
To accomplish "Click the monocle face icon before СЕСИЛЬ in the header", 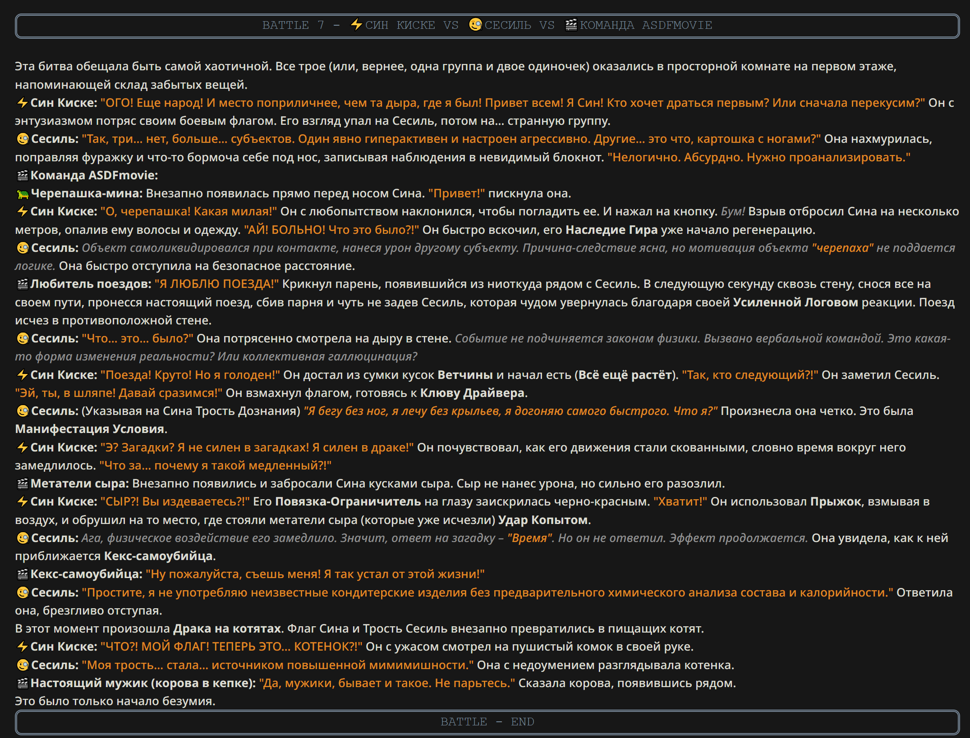I will [x=475, y=24].
